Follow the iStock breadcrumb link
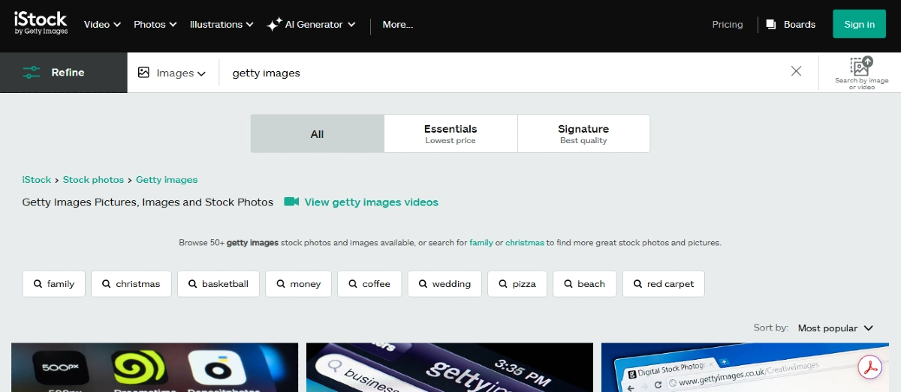 click(x=37, y=180)
